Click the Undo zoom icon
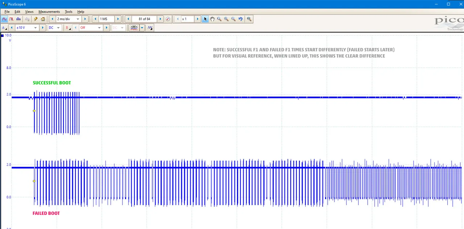This screenshot has width=464, height=229. (x=240, y=19)
